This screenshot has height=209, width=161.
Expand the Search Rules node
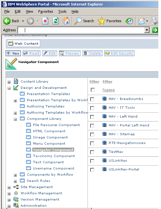click(x=15, y=182)
